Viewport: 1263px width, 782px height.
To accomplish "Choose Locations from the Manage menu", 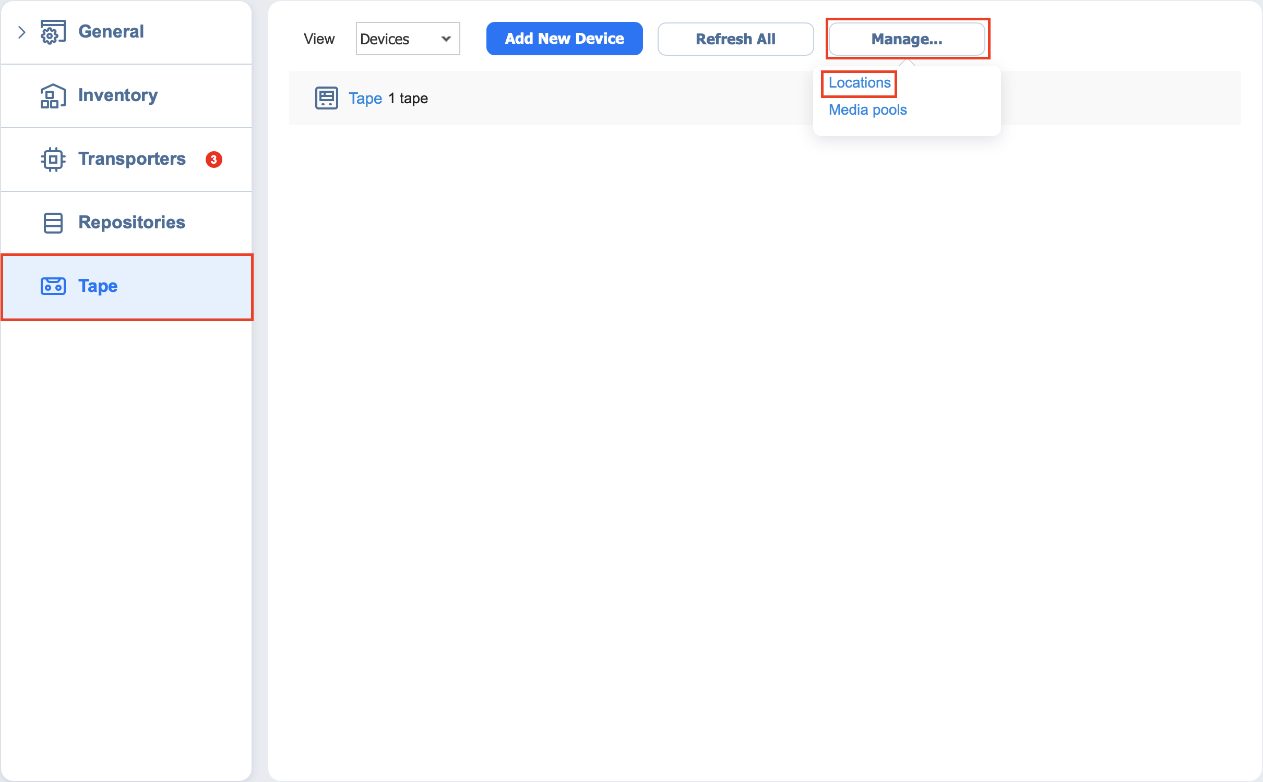I will click(859, 83).
